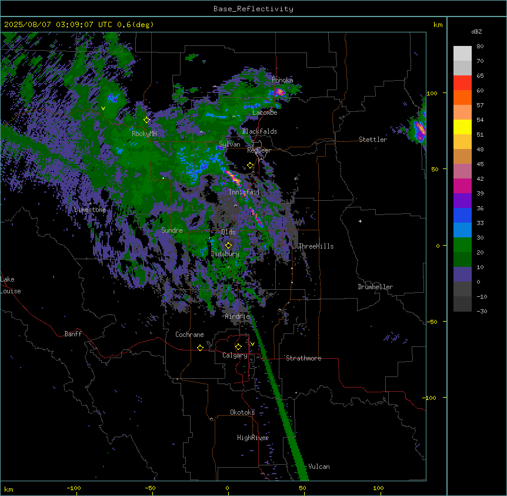This screenshot has height=496, width=507.
Task: Click the dBZ legend heading
Action: (476, 32)
